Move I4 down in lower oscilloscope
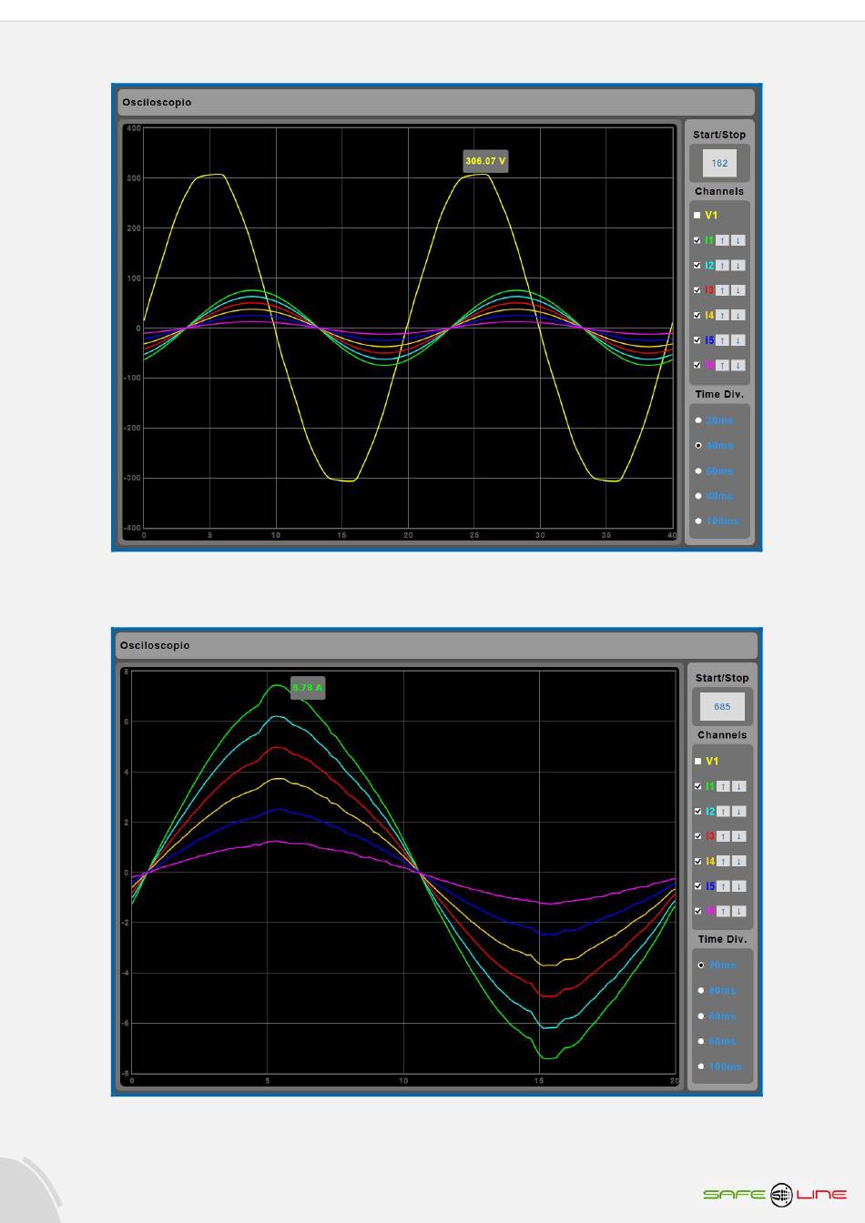Image resolution: width=865 pixels, height=1223 pixels. [739, 861]
